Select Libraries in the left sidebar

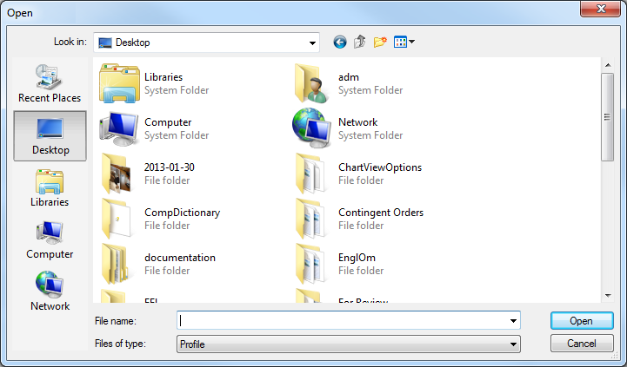[50, 187]
